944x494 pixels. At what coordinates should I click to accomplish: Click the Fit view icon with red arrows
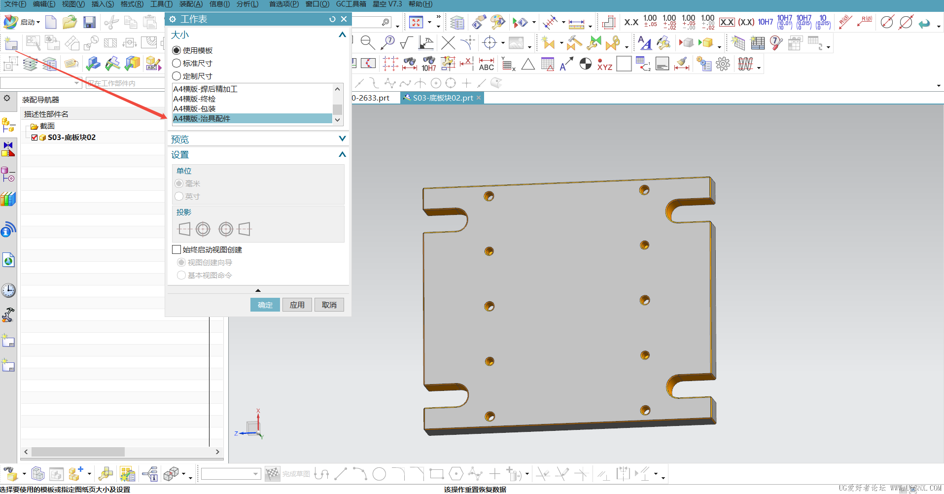coord(417,22)
